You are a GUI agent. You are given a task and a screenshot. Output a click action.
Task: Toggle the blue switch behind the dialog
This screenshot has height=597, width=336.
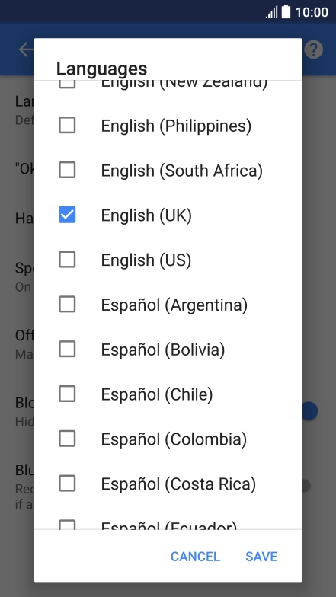[309, 411]
